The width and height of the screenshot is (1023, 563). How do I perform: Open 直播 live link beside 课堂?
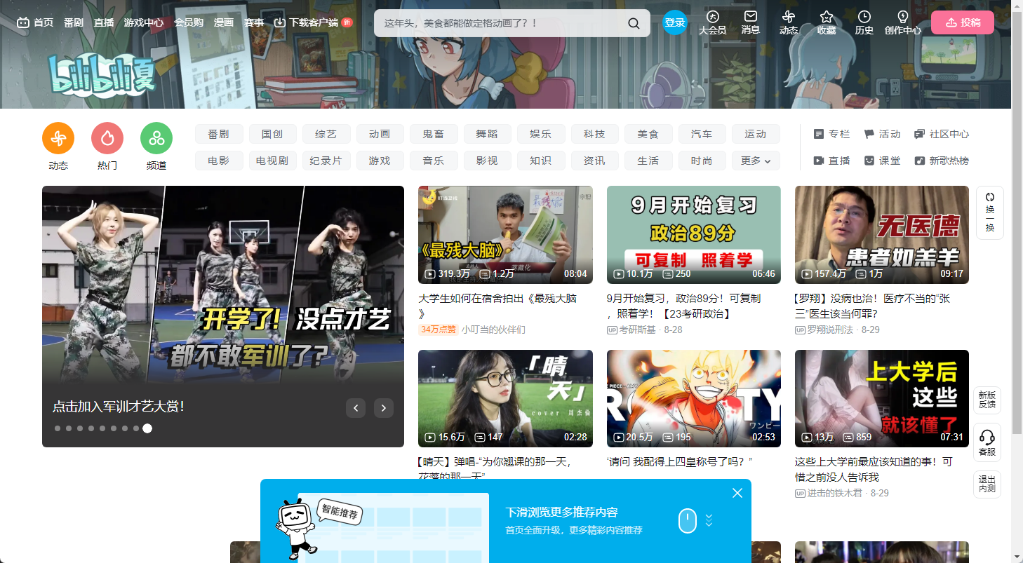click(x=831, y=161)
